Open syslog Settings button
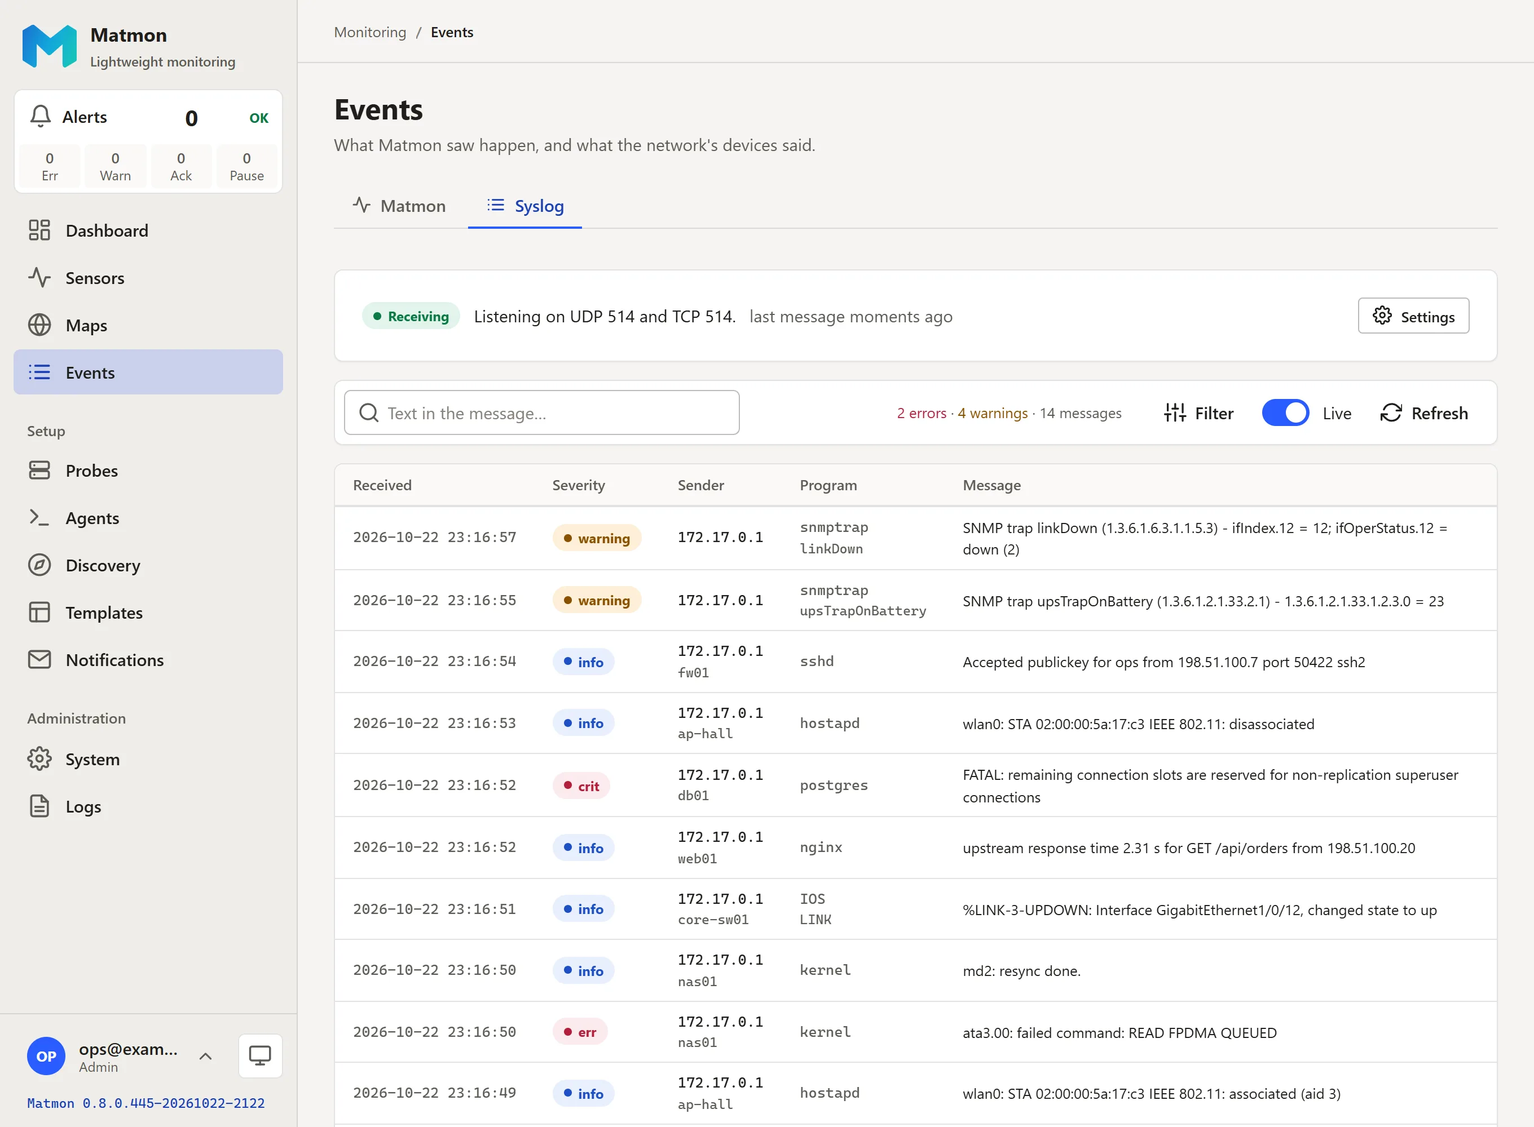The image size is (1534, 1127). click(1413, 316)
